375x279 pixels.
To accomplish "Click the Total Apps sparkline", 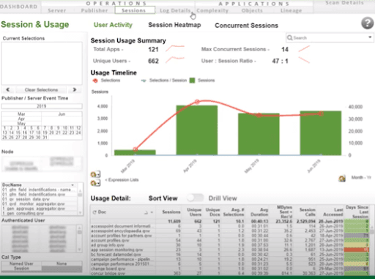I will [x=175, y=48].
